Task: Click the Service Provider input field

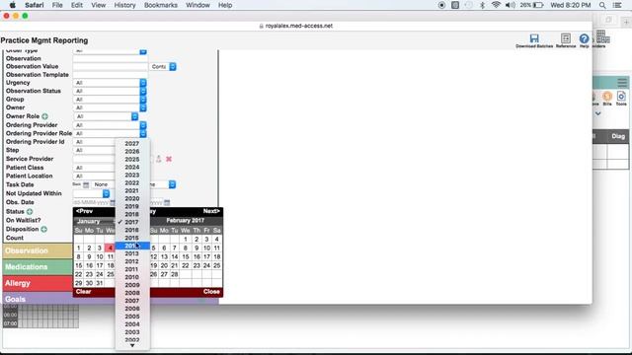Action: pos(94,159)
